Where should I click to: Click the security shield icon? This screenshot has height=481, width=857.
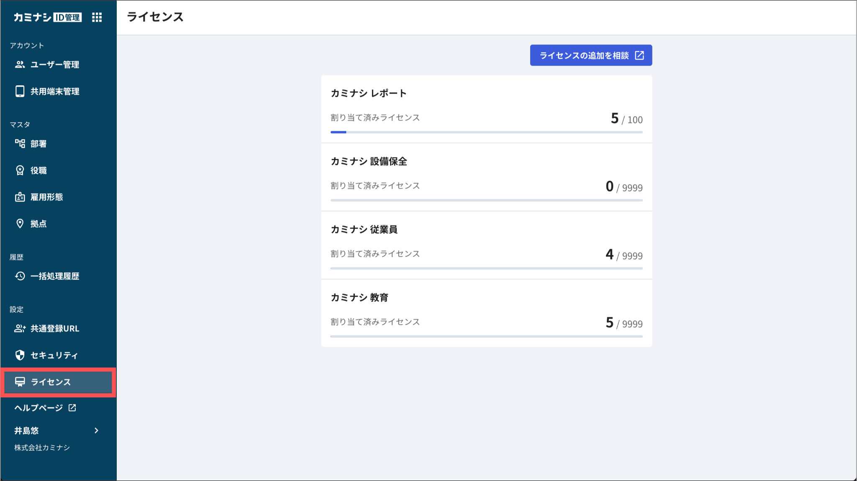point(20,355)
